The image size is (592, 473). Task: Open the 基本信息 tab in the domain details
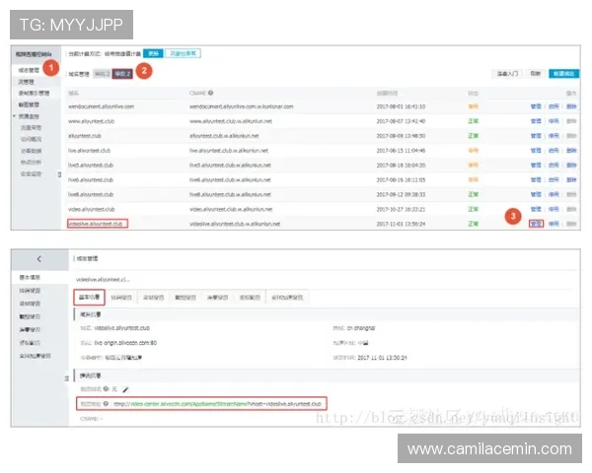coord(90,296)
